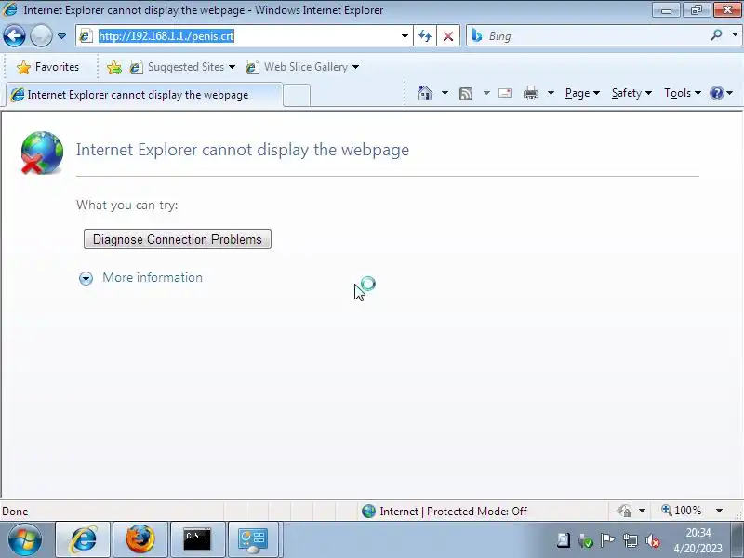Image resolution: width=744 pixels, height=558 pixels.
Task: Expand the Home button dropdown arrow
Action: tap(445, 93)
